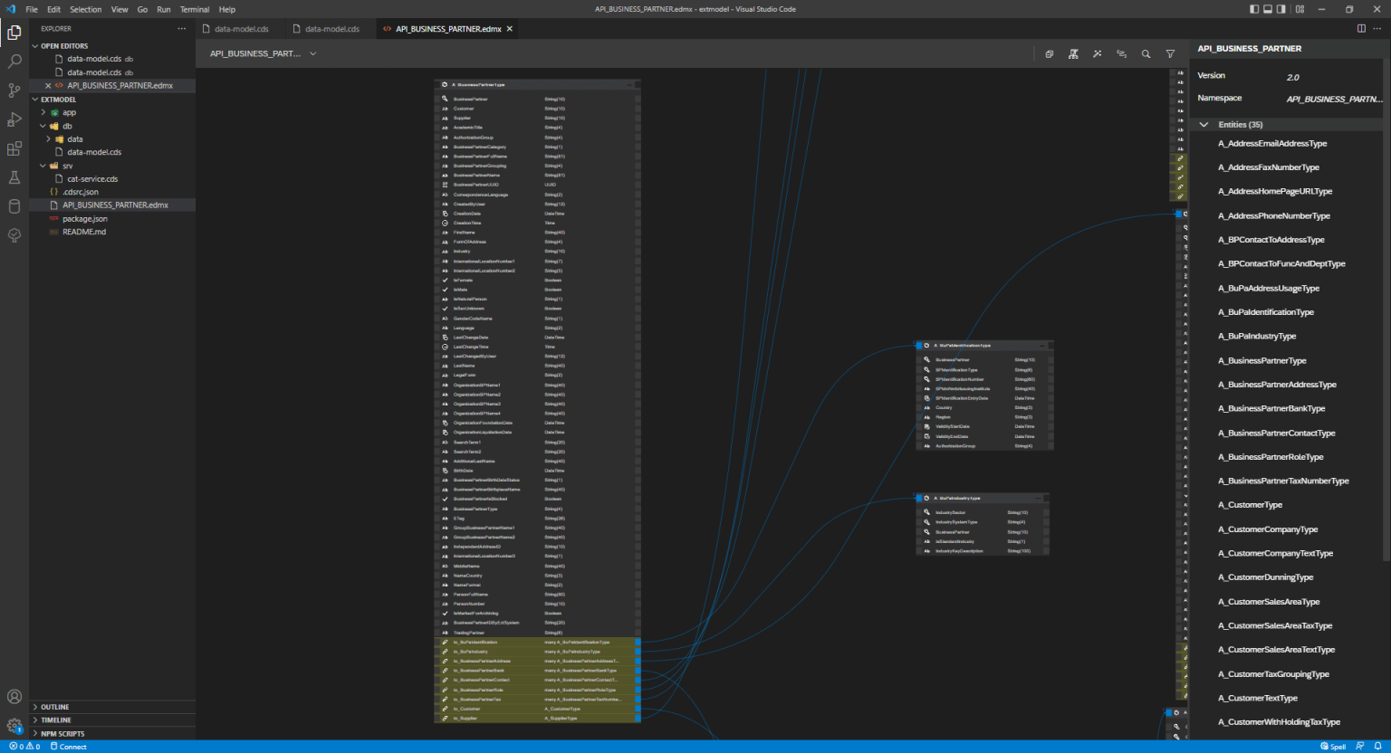This screenshot has width=1391, height=753.
Task: Click the relationships connector icon in the toolbar
Action: (1121, 53)
